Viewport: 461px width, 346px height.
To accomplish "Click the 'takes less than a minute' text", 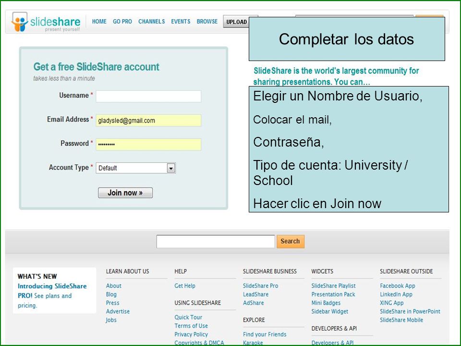I will point(64,78).
